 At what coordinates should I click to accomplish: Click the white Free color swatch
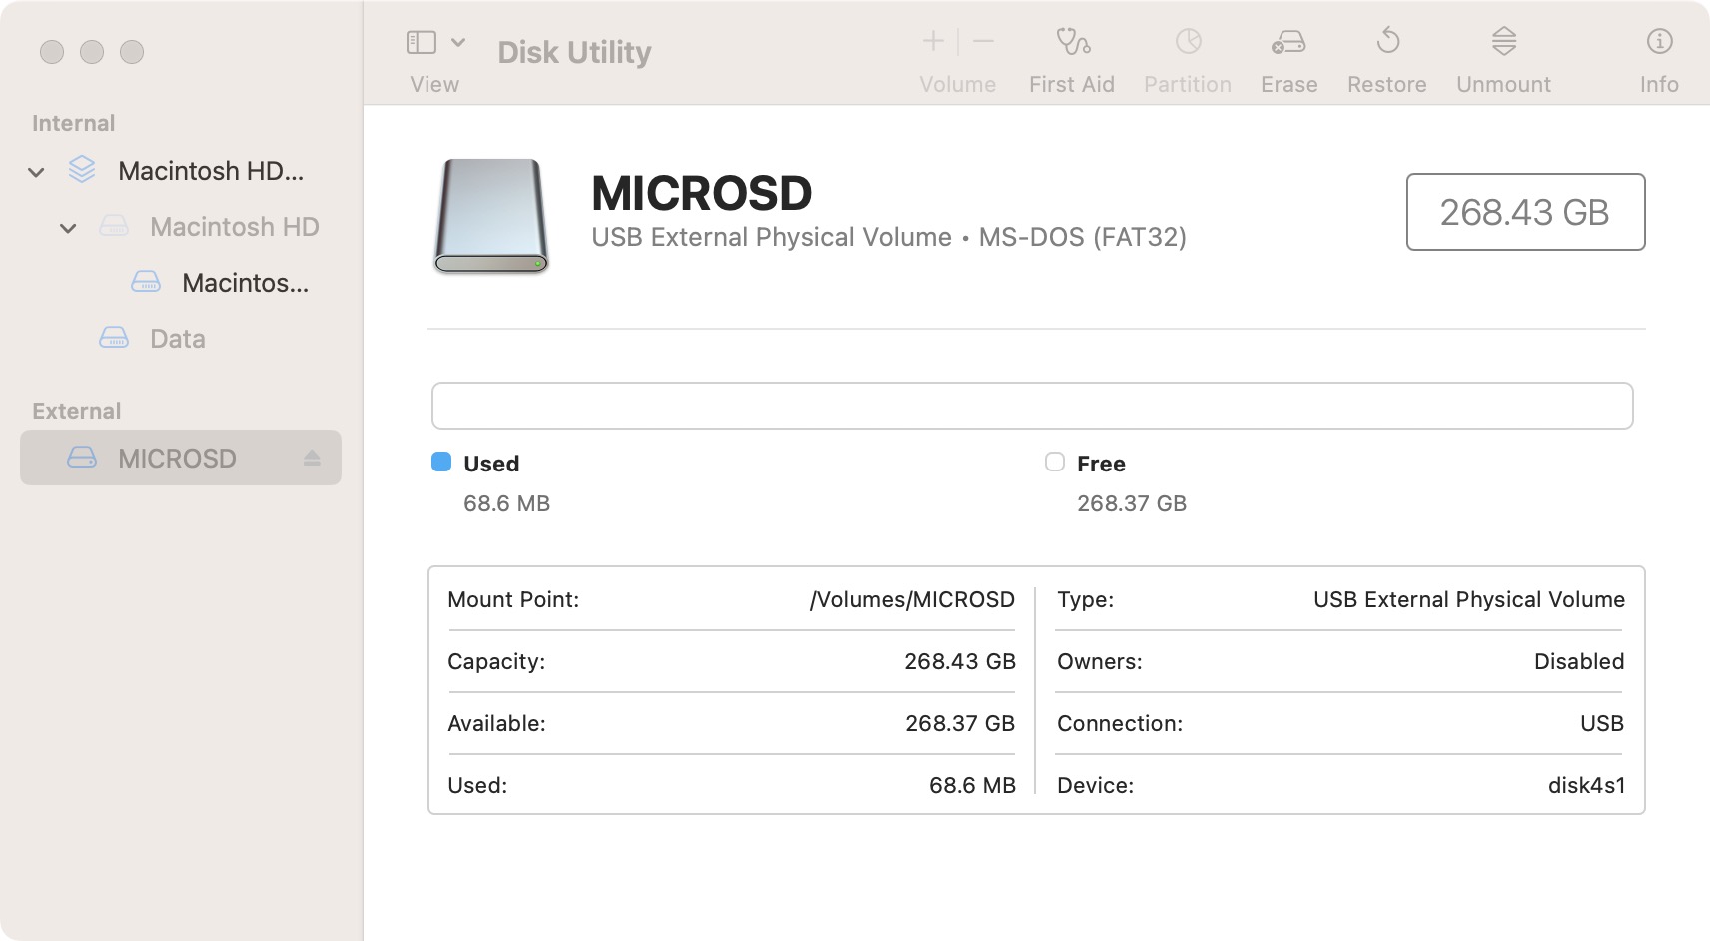1055,462
